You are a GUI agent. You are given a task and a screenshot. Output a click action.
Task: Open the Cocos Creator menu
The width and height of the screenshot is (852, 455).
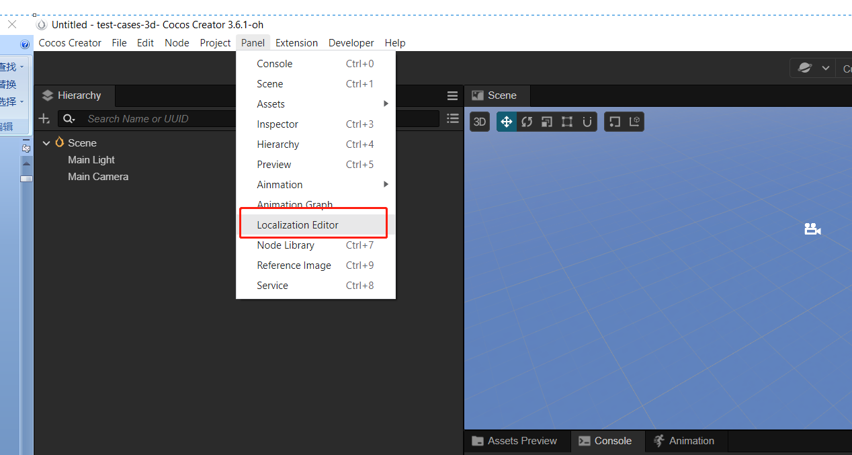(70, 43)
